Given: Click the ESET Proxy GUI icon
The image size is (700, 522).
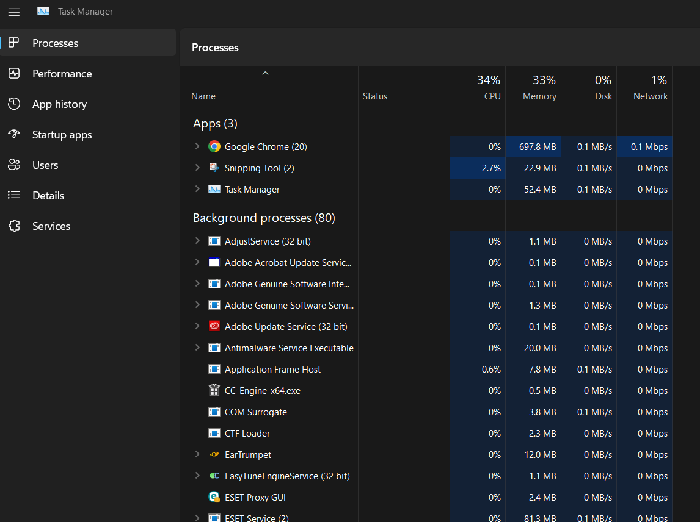Looking at the screenshot, I should 214,497.
